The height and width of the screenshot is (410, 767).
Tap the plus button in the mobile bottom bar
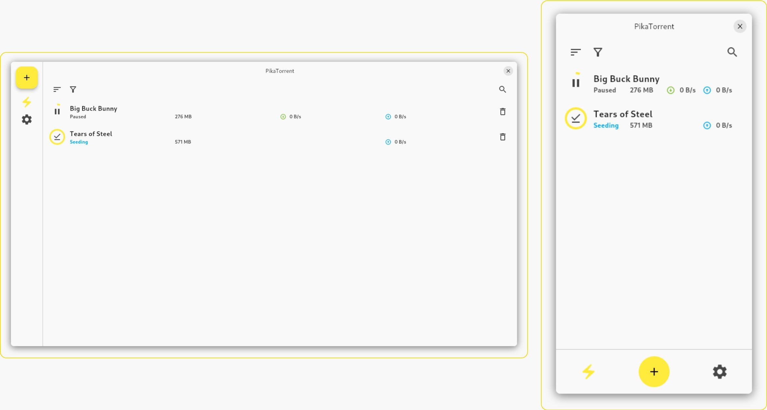click(x=654, y=372)
